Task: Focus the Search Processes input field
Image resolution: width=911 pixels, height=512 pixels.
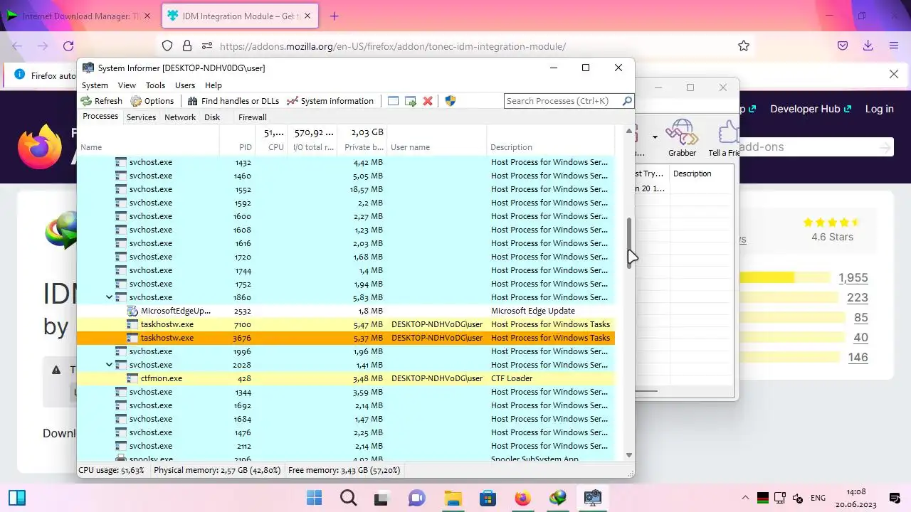Action: [x=562, y=101]
